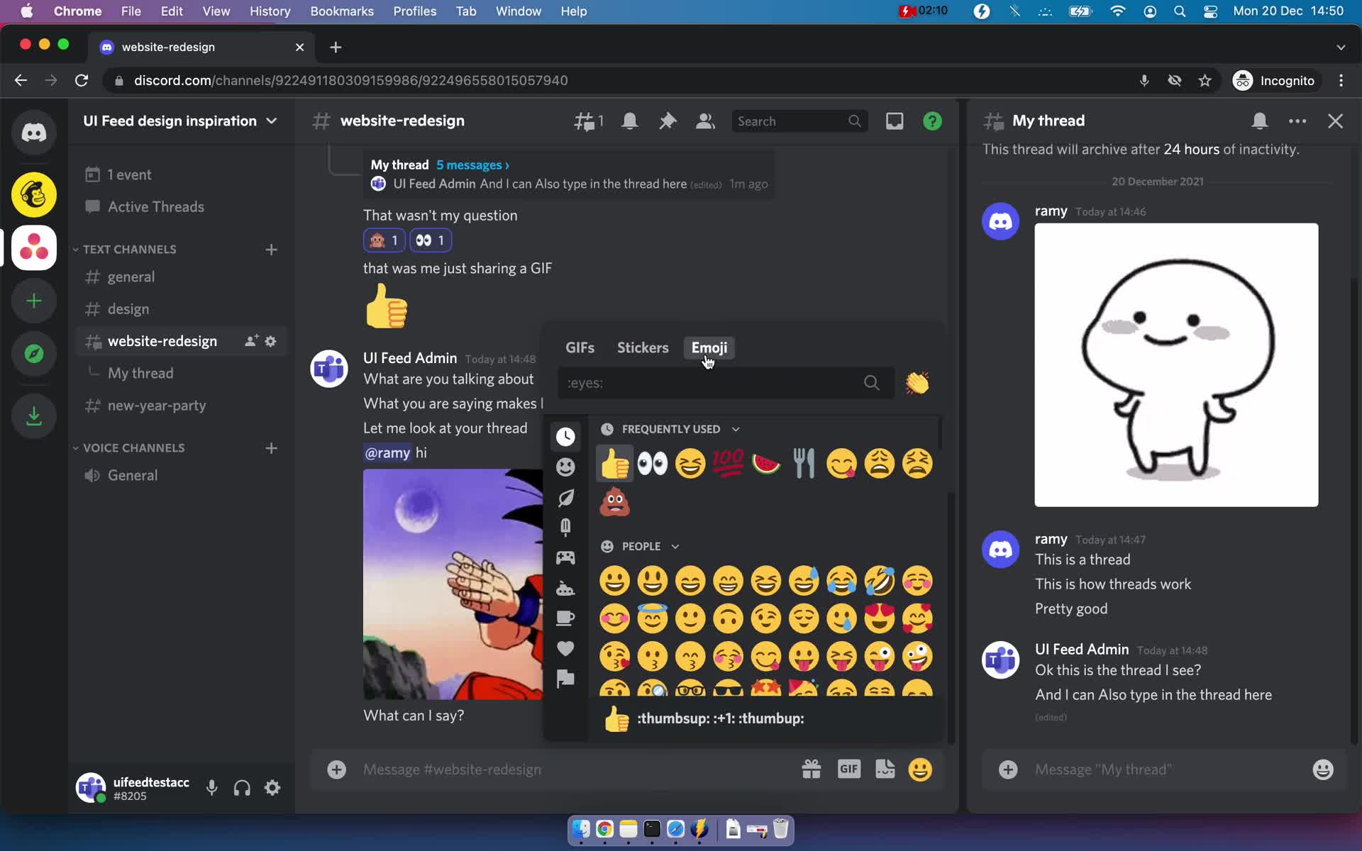Open Chrome three-dot menu
Image resolution: width=1362 pixels, height=851 pixels.
(1341, 80)
